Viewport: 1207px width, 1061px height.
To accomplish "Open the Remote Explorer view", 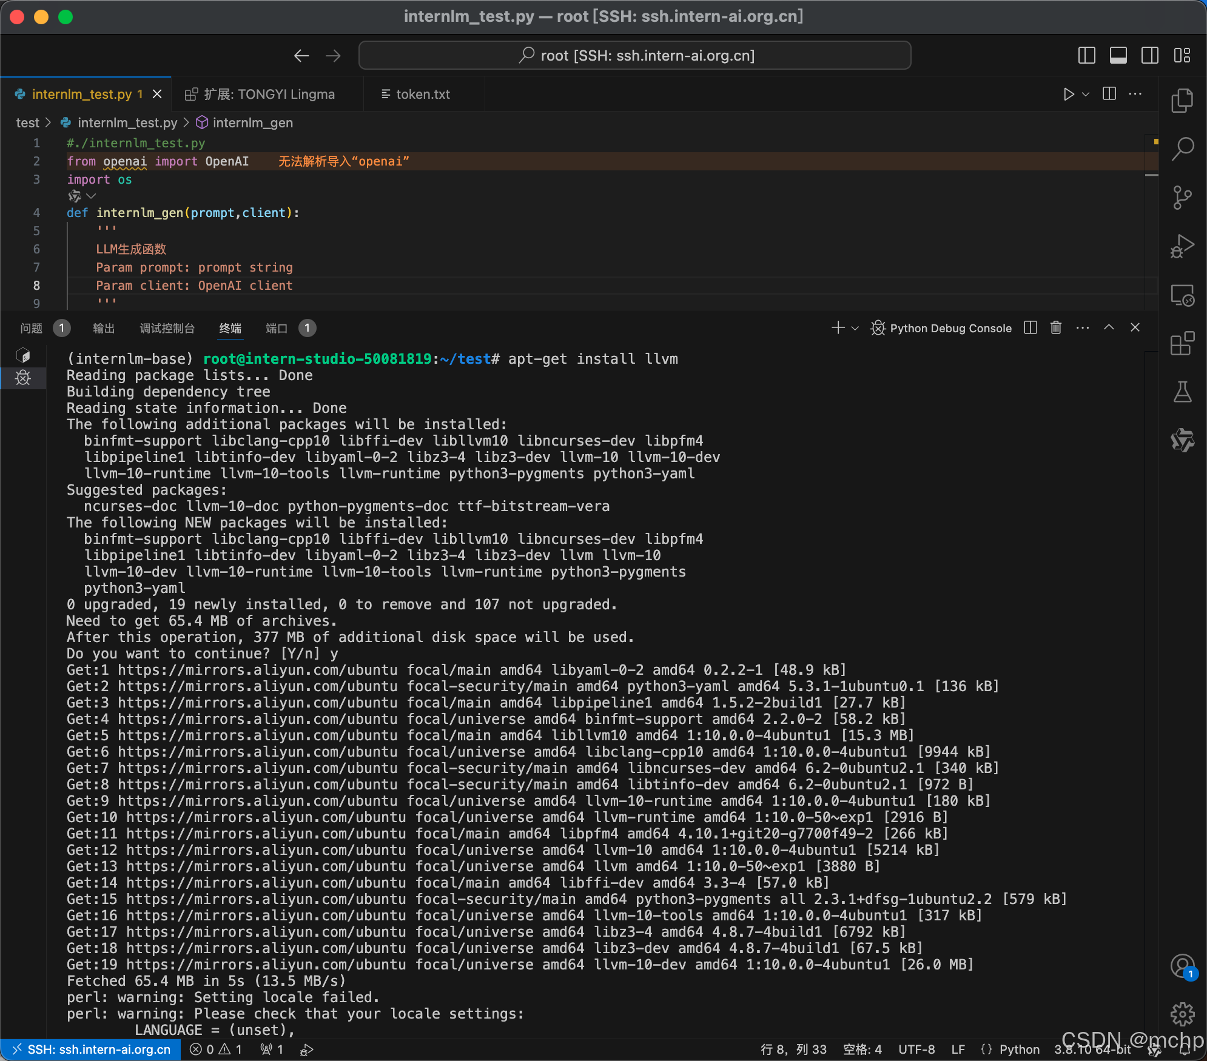I will coord(1182,295).
